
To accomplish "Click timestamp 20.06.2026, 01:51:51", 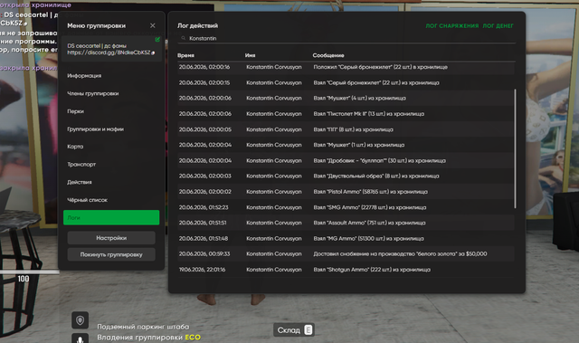I will (x=203, y=223).
